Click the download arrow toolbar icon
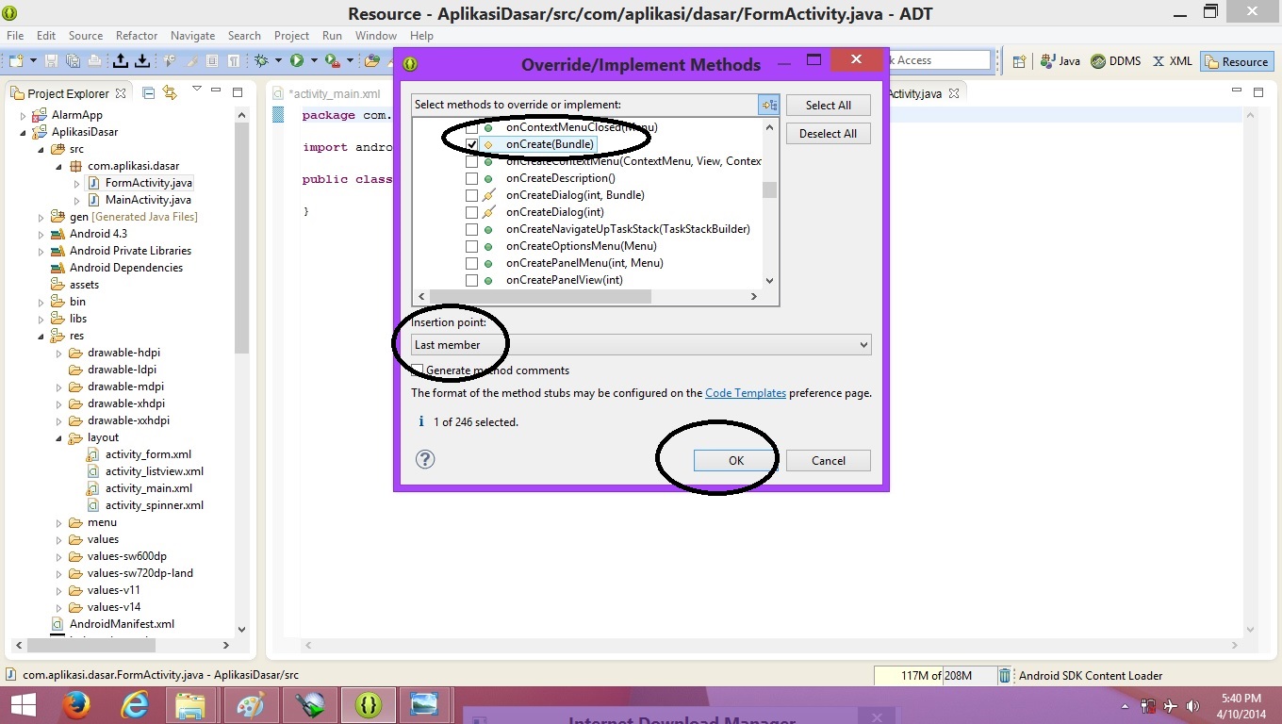Screen dimensions: 1282x724 [x=141, y=60]
